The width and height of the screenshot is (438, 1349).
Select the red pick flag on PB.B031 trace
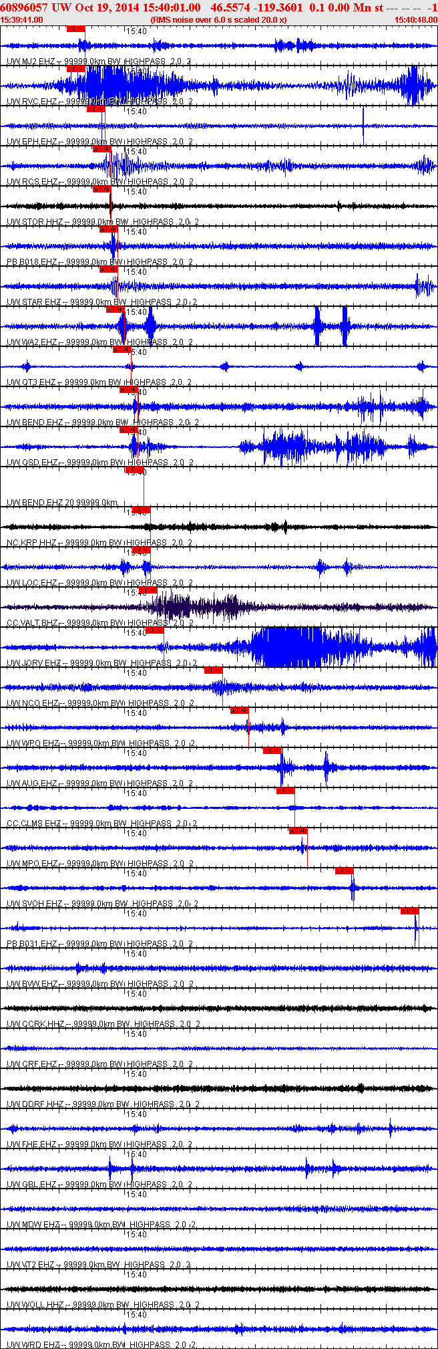pyautogui.click(x=410, y=911)
